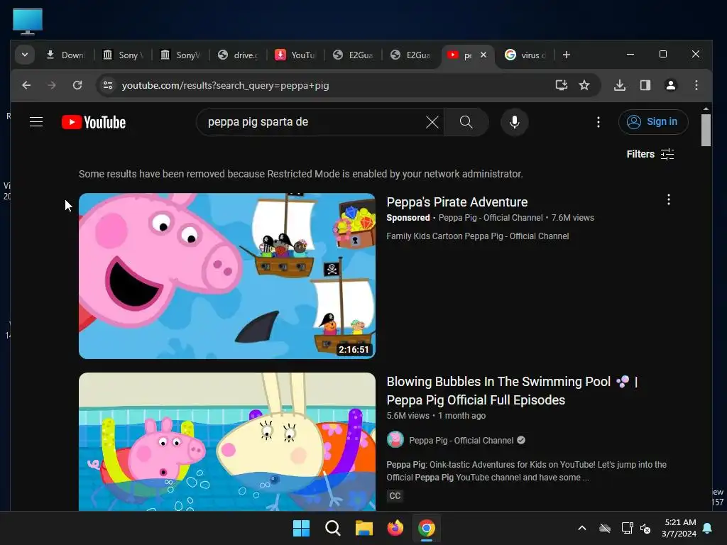This screenshot has width=727, height=545.
Task: Open the clock and date 5:21 AM
Action: [x=679, y=528]
